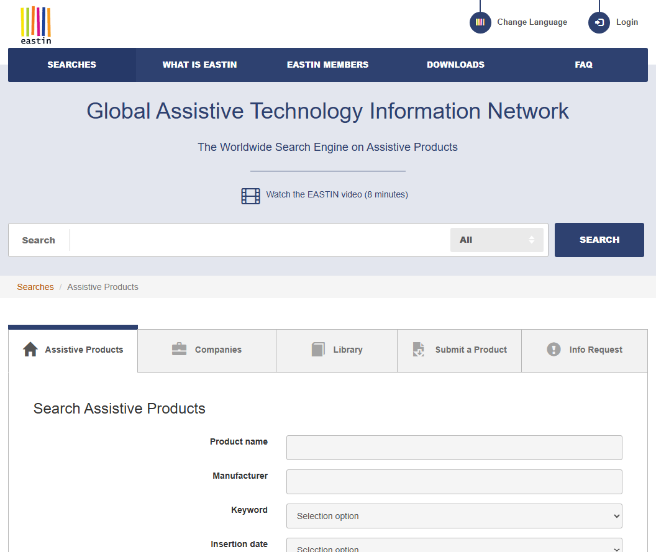The width and height of the screenshot is (656, 552).
Task: Click the Submit a Product document icon
Action: pos(417,349)
